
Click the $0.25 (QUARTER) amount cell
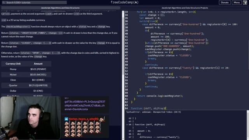click(38, 86)
